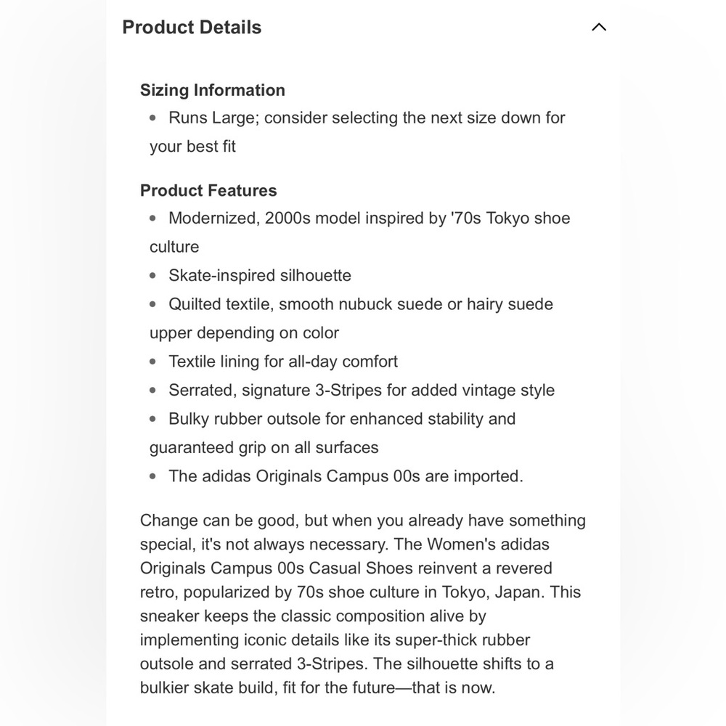This screenshot has height=726, width=726.
Task: Click the "Change can be good" description paragraph
Action: [x=363, y=604]
